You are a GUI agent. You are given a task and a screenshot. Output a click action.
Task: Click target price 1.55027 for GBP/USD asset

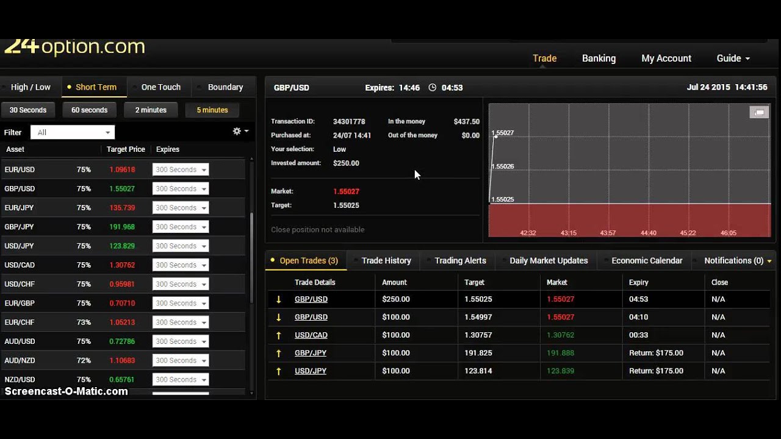[x=122, y=189]
